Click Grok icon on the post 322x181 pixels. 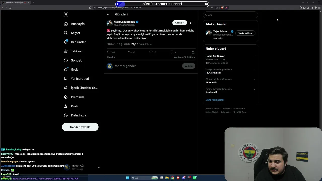[190, 23]
